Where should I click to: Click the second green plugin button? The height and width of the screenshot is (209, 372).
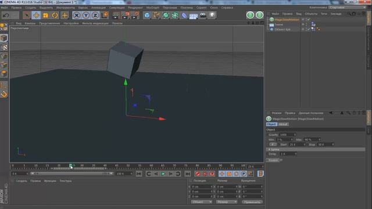pos(260,15)
